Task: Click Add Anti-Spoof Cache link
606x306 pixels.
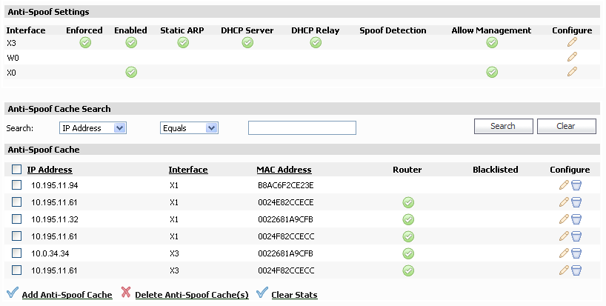Action: click(x=67, y=295)
